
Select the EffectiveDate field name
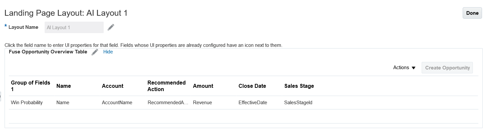[253, 103]
